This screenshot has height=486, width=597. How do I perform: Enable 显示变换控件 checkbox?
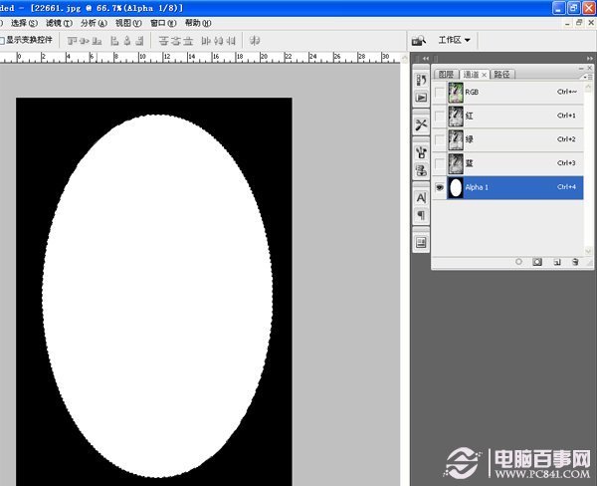tap(2, 41)
